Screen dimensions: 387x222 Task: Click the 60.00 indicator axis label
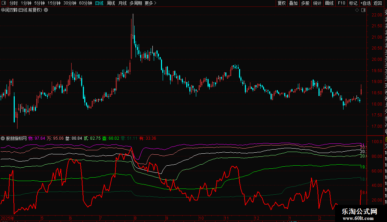[377, 171]
